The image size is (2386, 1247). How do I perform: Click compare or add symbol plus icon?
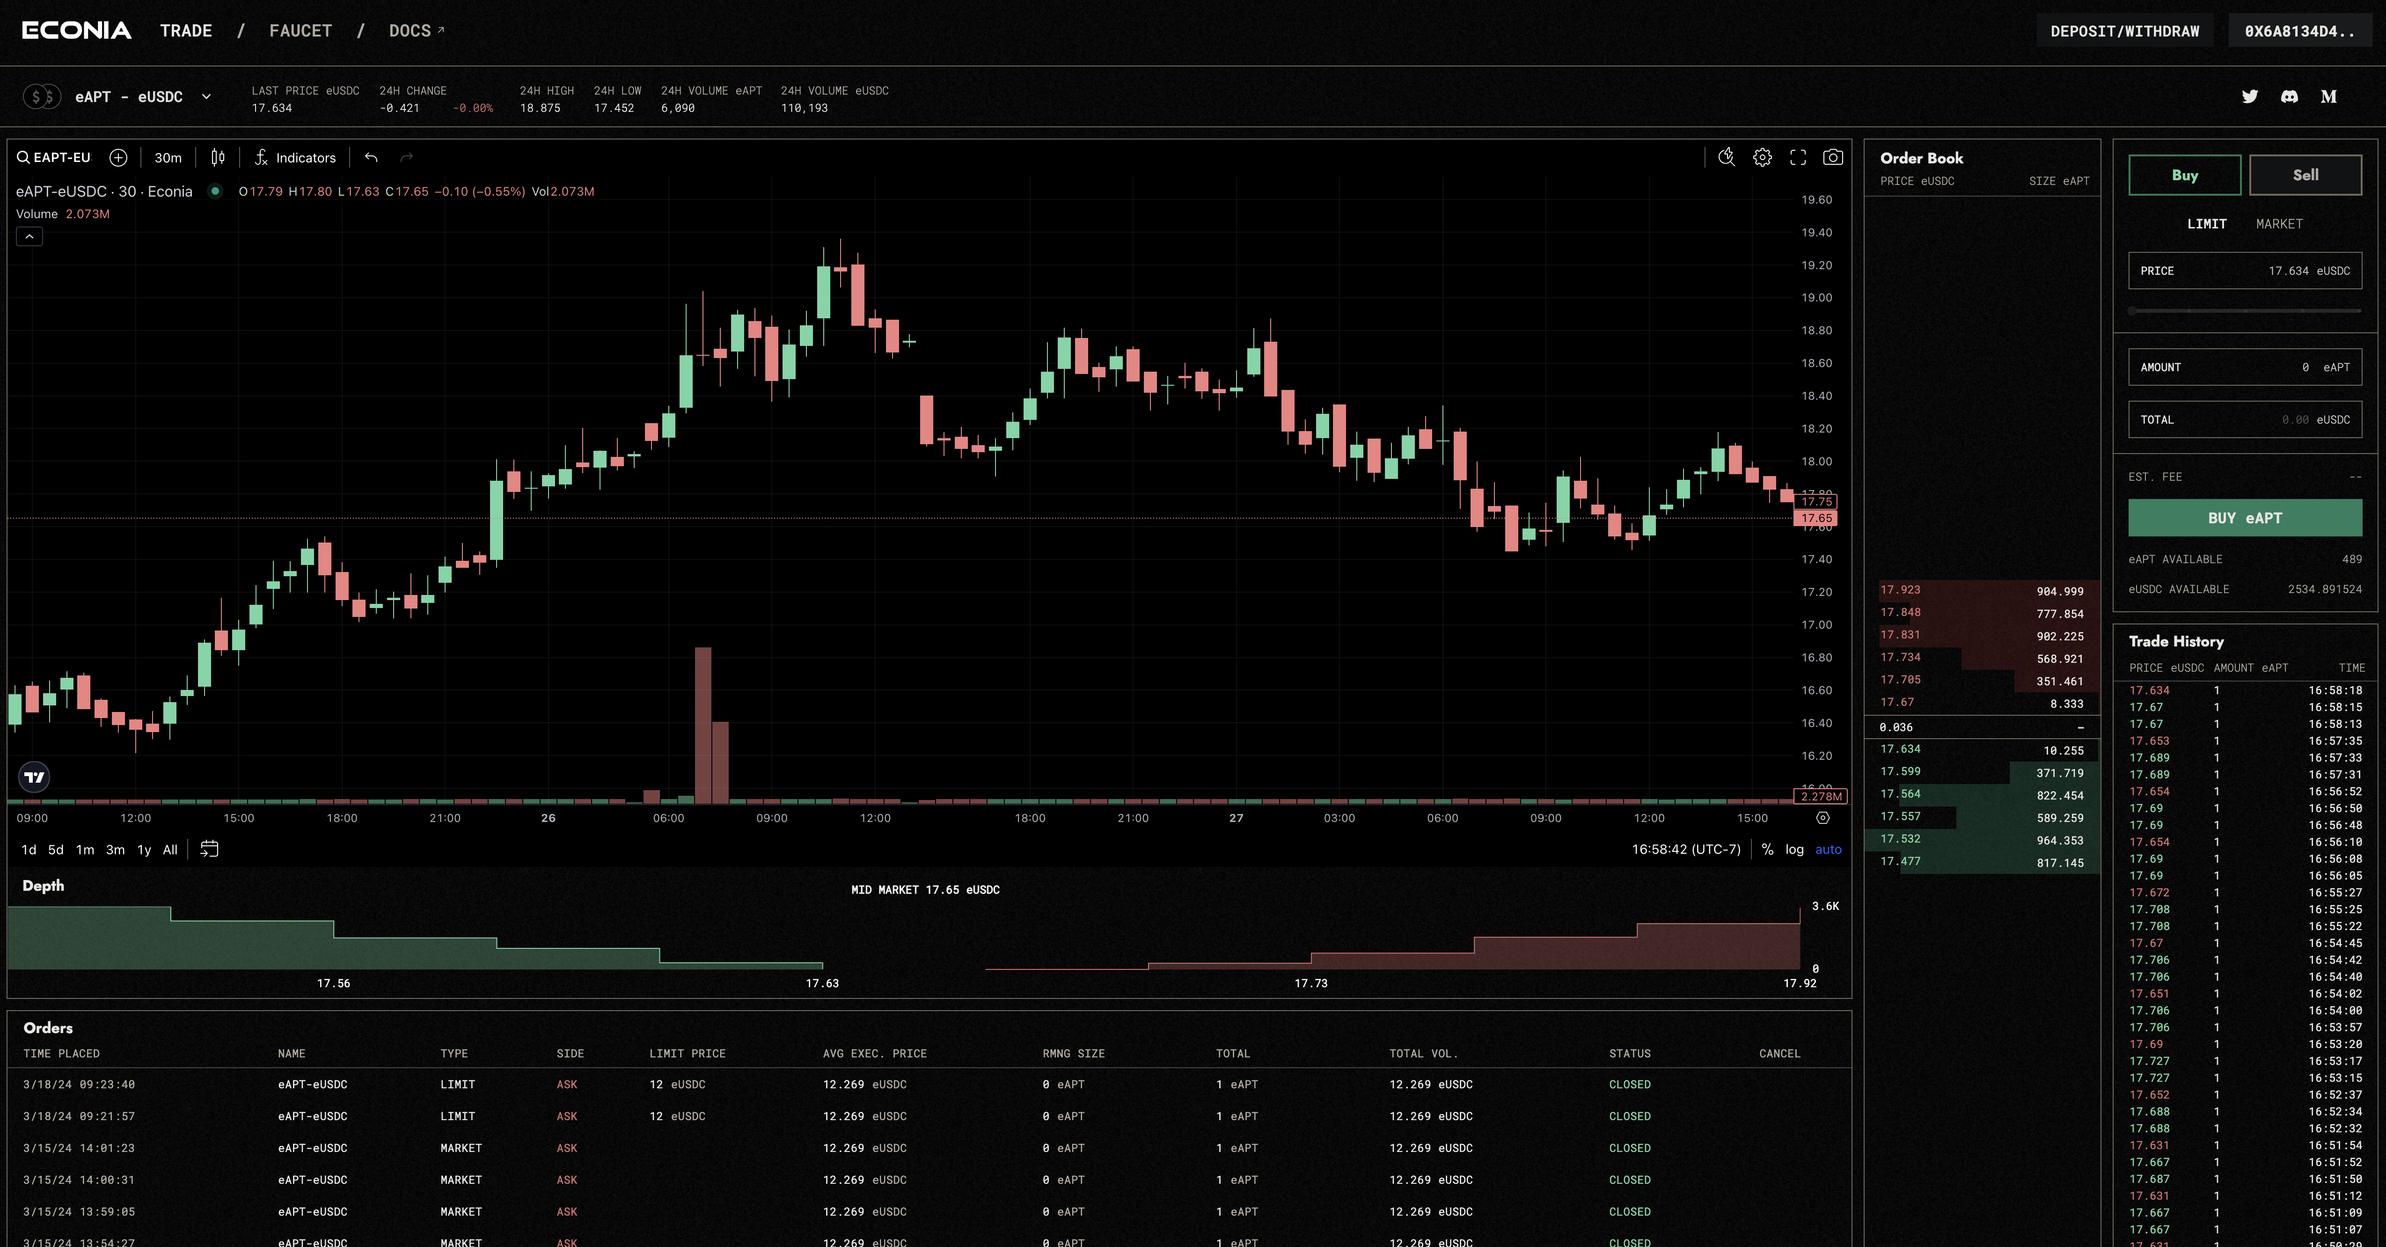click(118, 157)
